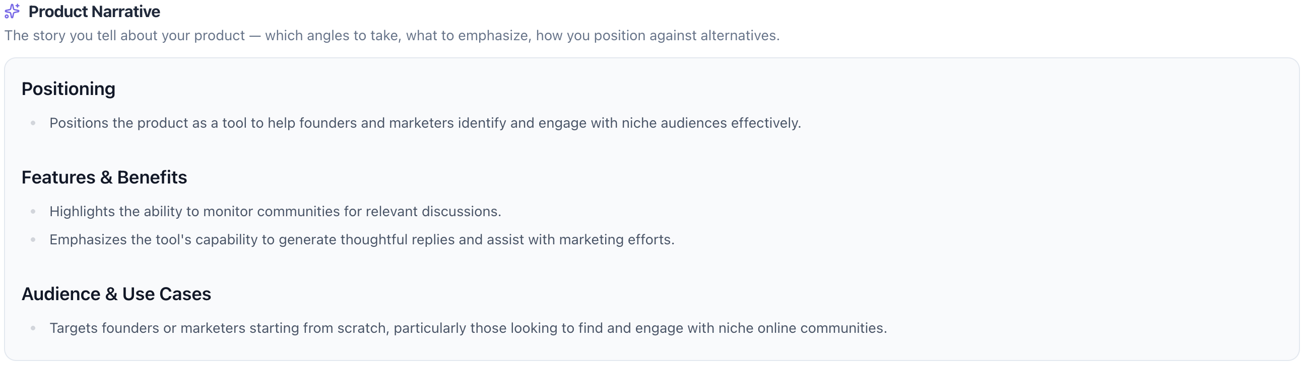Viewport: 1305px width, 365px height.
Task: Select the Audience & Use Cases heading
Action: click(x=116, y=294)
